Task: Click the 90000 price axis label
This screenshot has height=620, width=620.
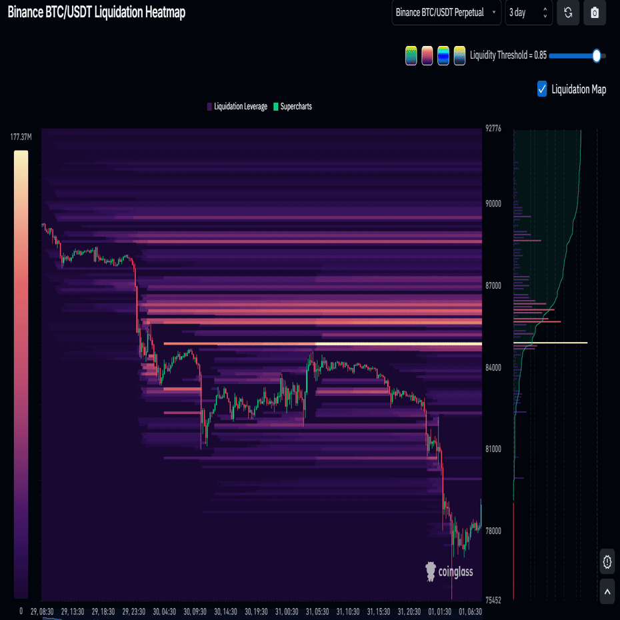Action: pos(493,203)
